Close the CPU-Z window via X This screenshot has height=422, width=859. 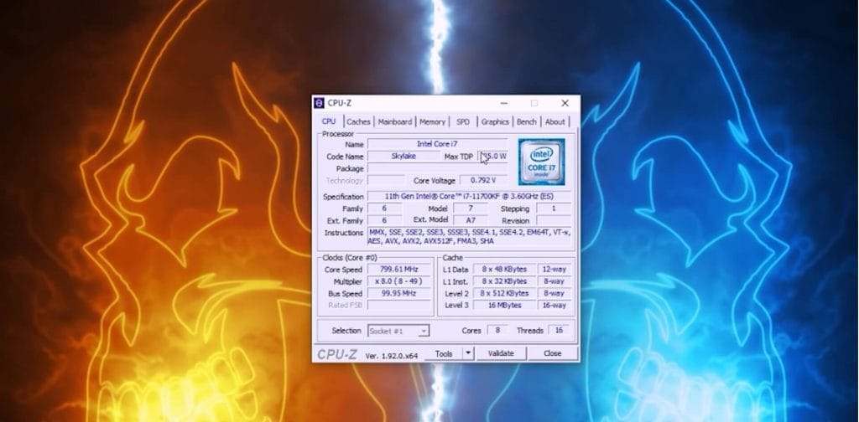[565, 103]
